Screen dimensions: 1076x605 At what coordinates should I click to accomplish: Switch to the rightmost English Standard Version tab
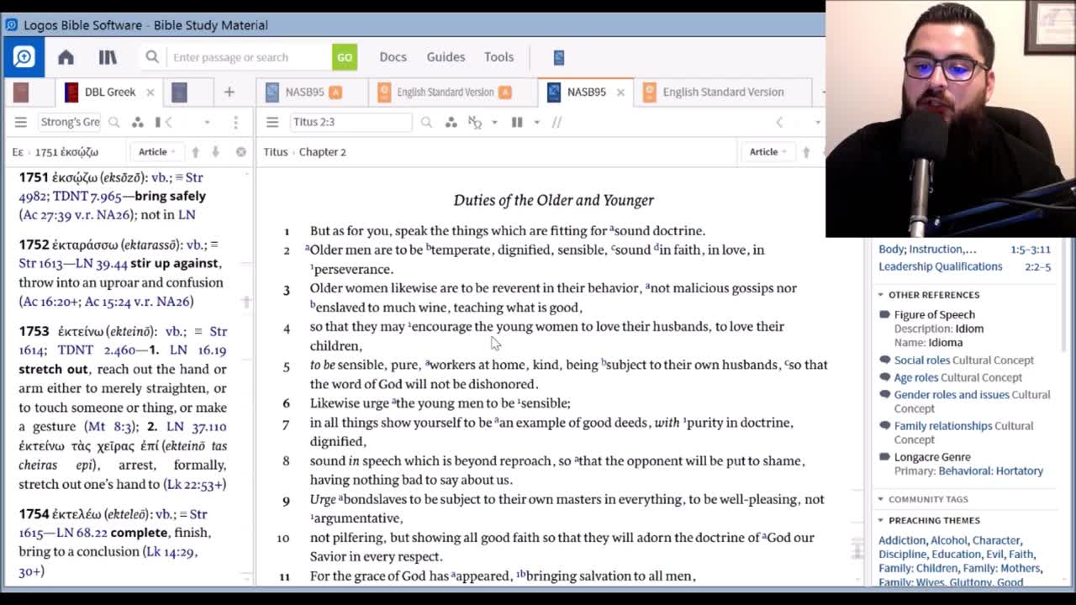click(x=723, y=92)
